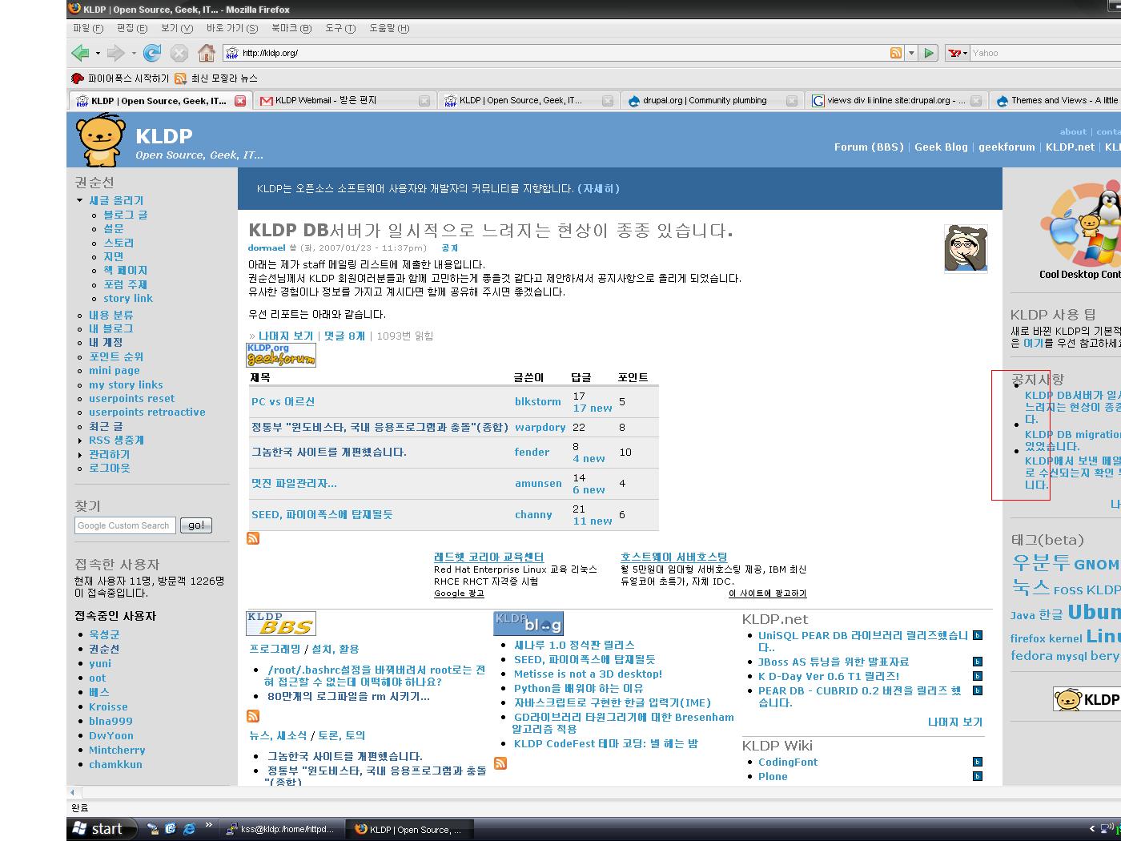
Task: Reload the page with the refresh icon
Action: coord(152,53)
